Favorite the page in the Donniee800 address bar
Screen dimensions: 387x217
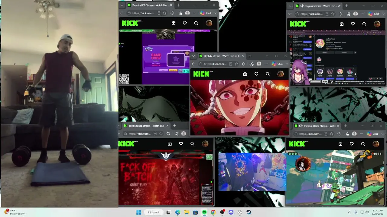165,13
